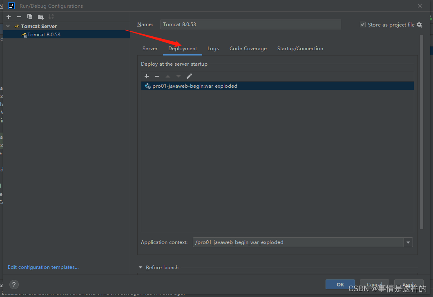Click into the Name input field
The height and width of the screenshot is (297, 433).
(x=250, y=24)
